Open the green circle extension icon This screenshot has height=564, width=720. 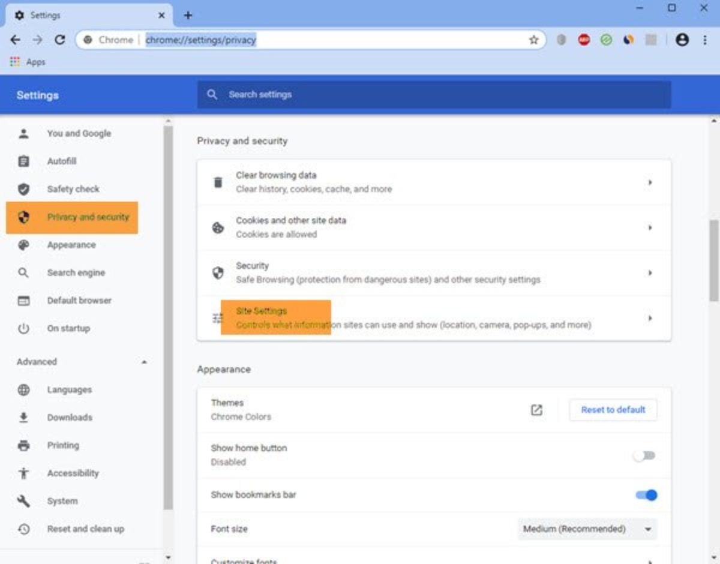(606, 40)
